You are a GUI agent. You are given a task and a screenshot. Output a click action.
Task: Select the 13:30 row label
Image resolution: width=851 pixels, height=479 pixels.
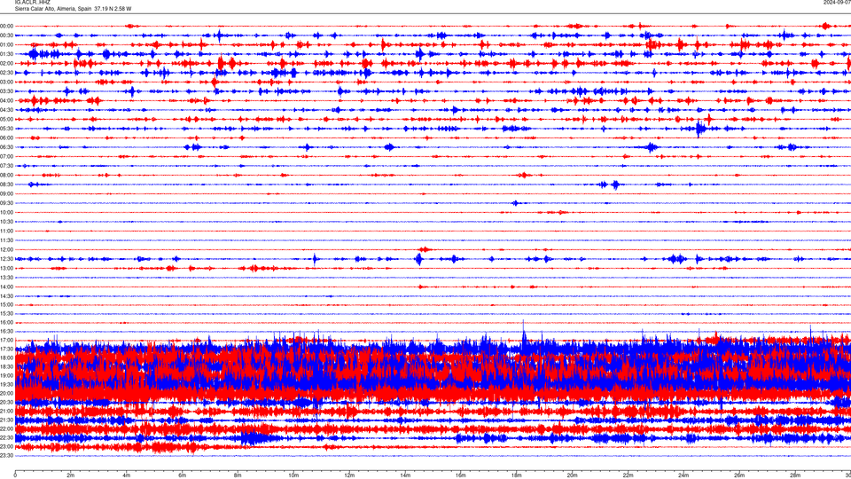[6, 278]
